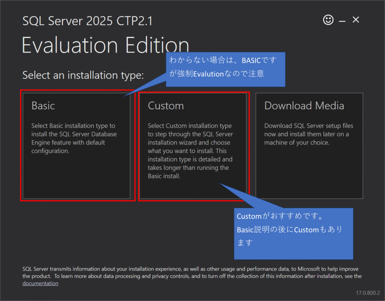Select the Basic installation type tile

point(76,146)
